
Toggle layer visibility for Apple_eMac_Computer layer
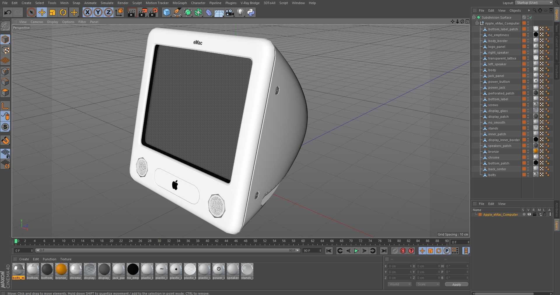(529, 214)
